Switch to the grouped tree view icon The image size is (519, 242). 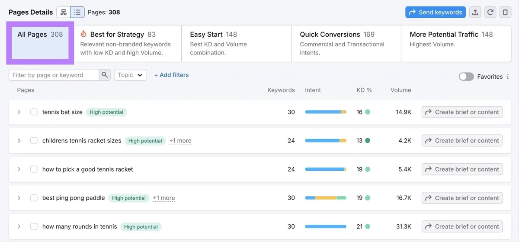tap(64, 12)
